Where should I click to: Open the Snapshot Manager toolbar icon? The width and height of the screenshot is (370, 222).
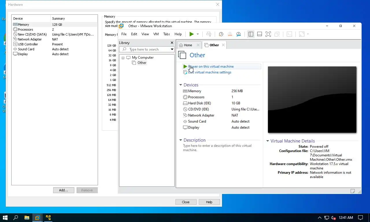(238, 34)
